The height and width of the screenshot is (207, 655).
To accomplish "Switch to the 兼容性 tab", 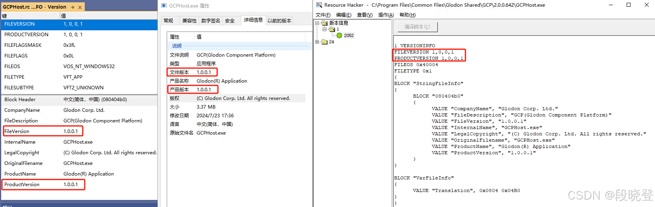I will pyautogui.click(x=190, y=21).
